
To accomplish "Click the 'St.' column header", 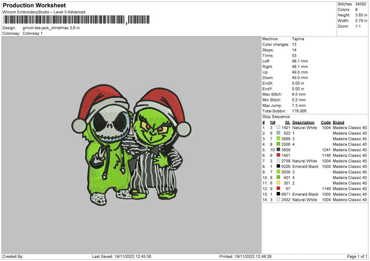I will click(x=287, y=122).
